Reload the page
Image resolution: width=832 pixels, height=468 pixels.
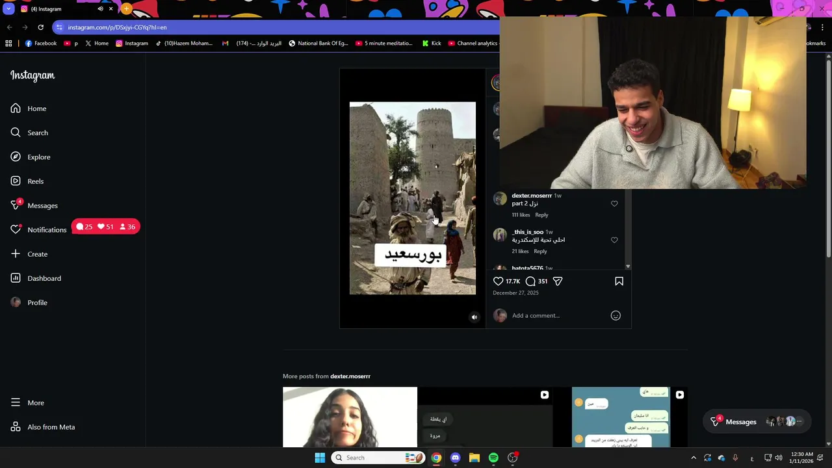tap(40, 27)
